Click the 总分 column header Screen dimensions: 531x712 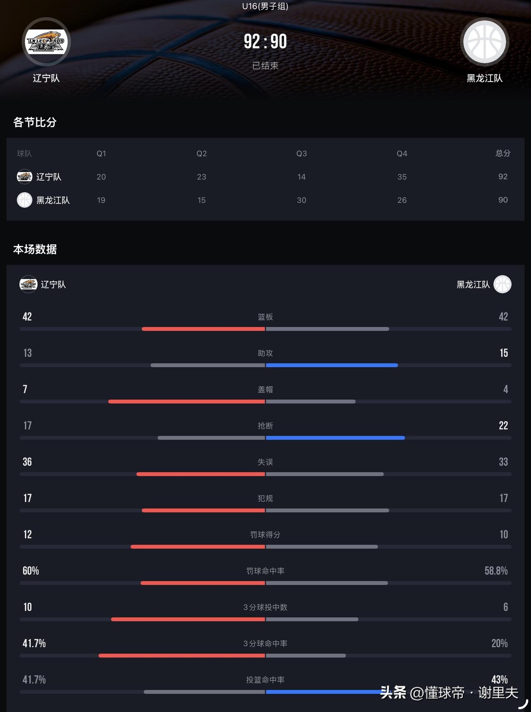[x=503, y=153]
